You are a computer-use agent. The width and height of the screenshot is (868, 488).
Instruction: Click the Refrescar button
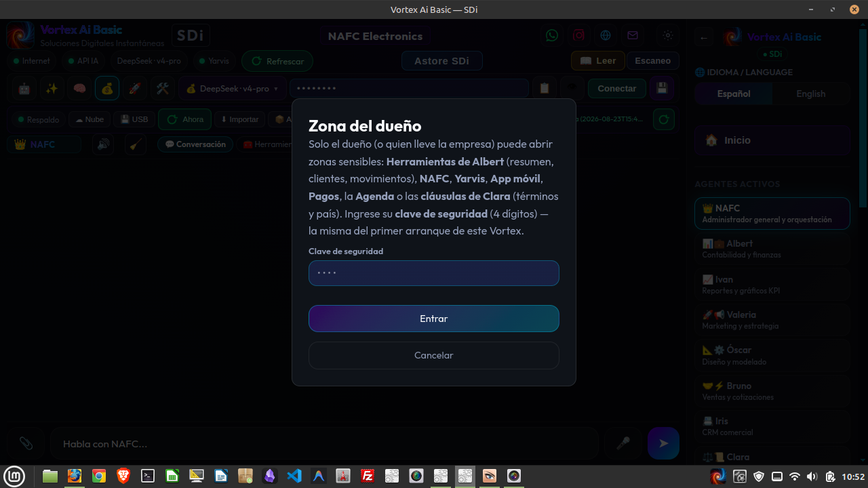[x=277, y=61]
